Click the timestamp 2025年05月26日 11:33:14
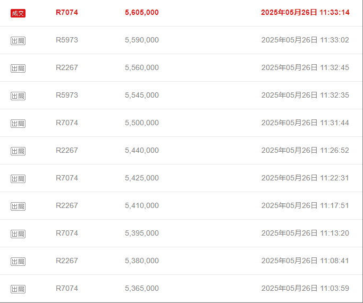This screenshot has width=363, height=303. tap(305, 12)
